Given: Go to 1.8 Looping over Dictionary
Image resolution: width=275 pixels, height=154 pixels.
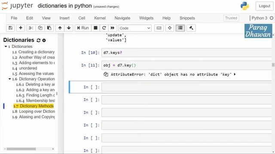Looking at the screenshot, I should [34, 111].
